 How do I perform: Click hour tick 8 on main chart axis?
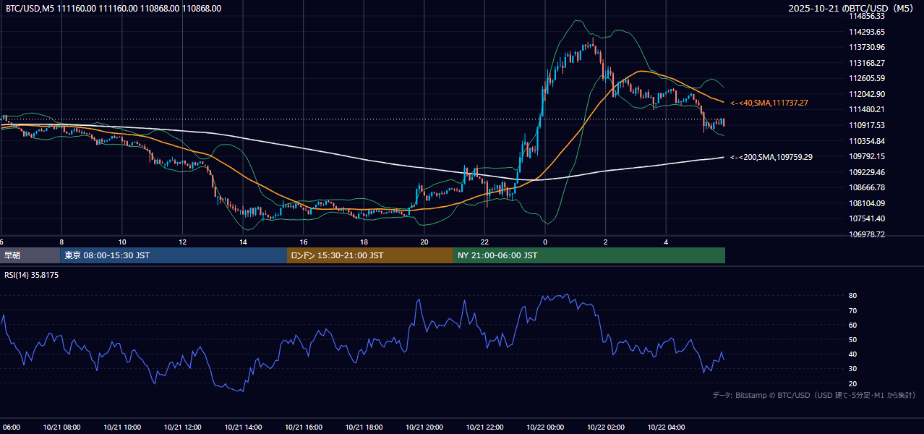(61, 242)
